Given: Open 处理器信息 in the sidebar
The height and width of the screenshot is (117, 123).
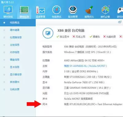Looking at the screenshot, I should pos(16,38).
